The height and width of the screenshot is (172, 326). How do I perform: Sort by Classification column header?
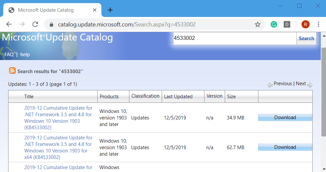click(x=145, y=96)
